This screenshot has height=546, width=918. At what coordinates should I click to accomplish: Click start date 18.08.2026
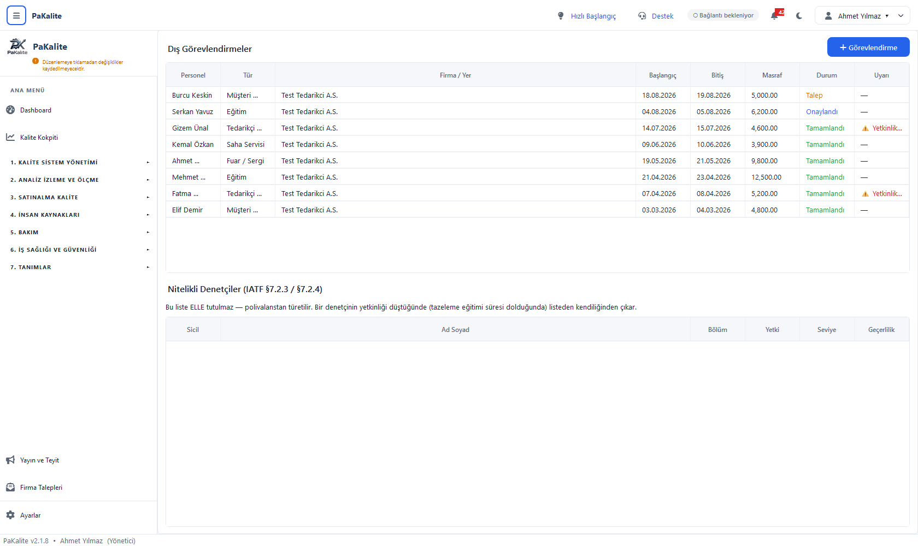tap(663, 95)
